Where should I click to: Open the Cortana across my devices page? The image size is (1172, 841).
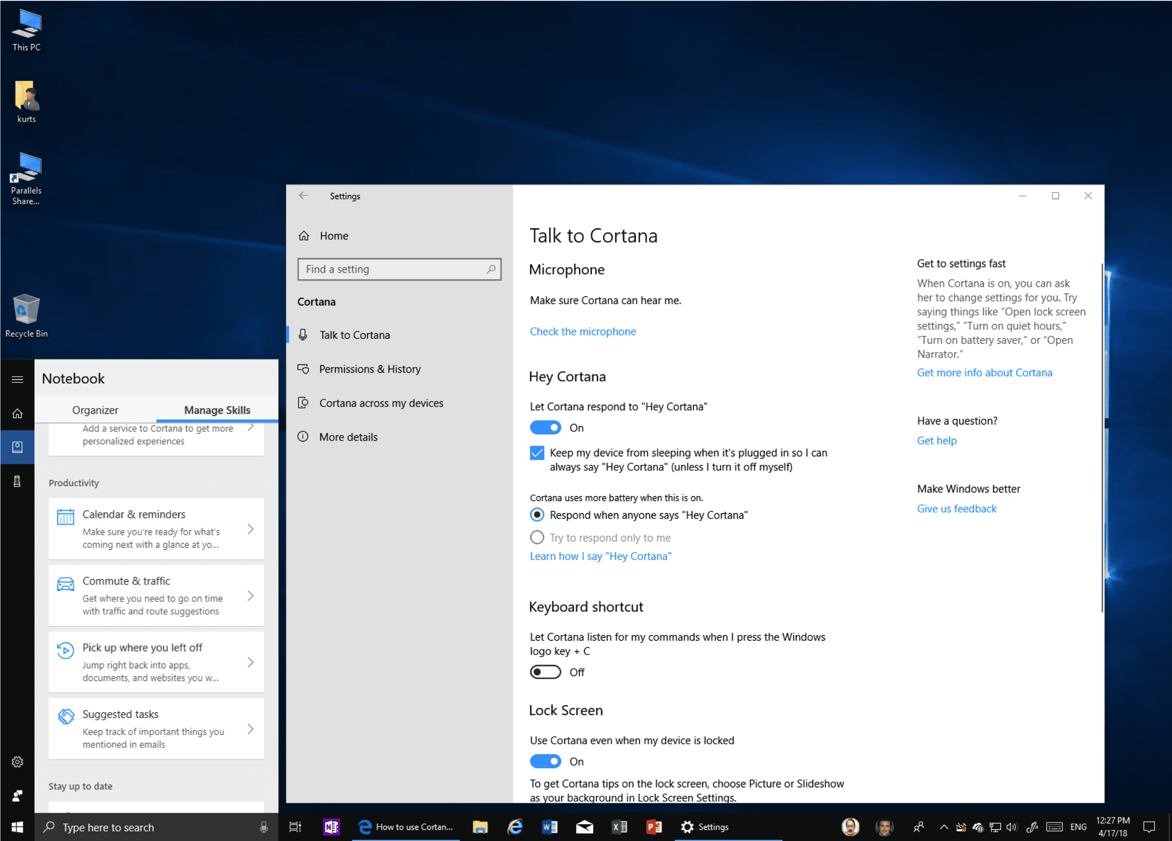point(381,403)
